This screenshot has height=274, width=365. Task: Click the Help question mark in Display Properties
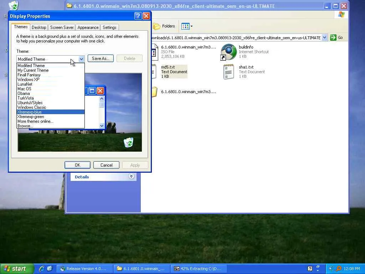[138, 16]
